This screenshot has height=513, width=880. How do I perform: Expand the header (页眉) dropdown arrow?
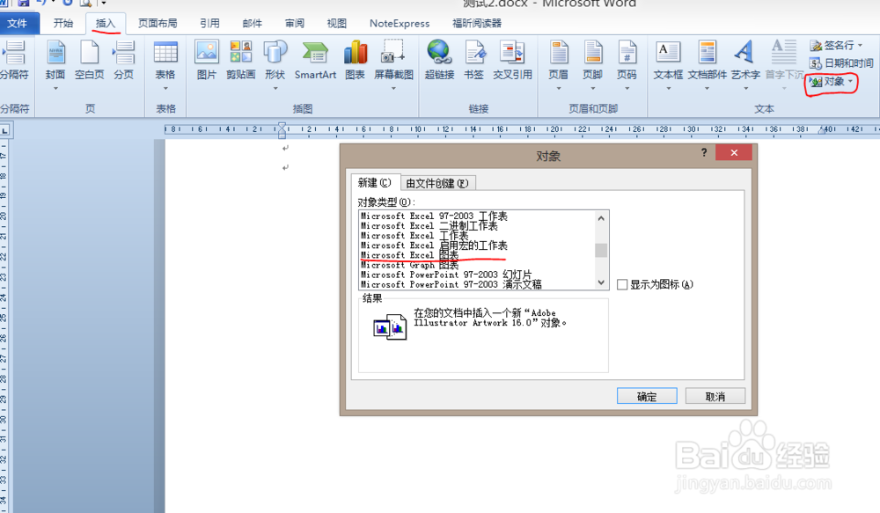click(x=559, y=88)
